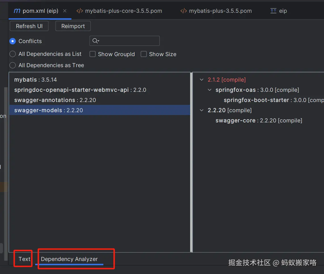
Task: Collapse the 2.2.20 [compile] node
Action: [202, 110]
